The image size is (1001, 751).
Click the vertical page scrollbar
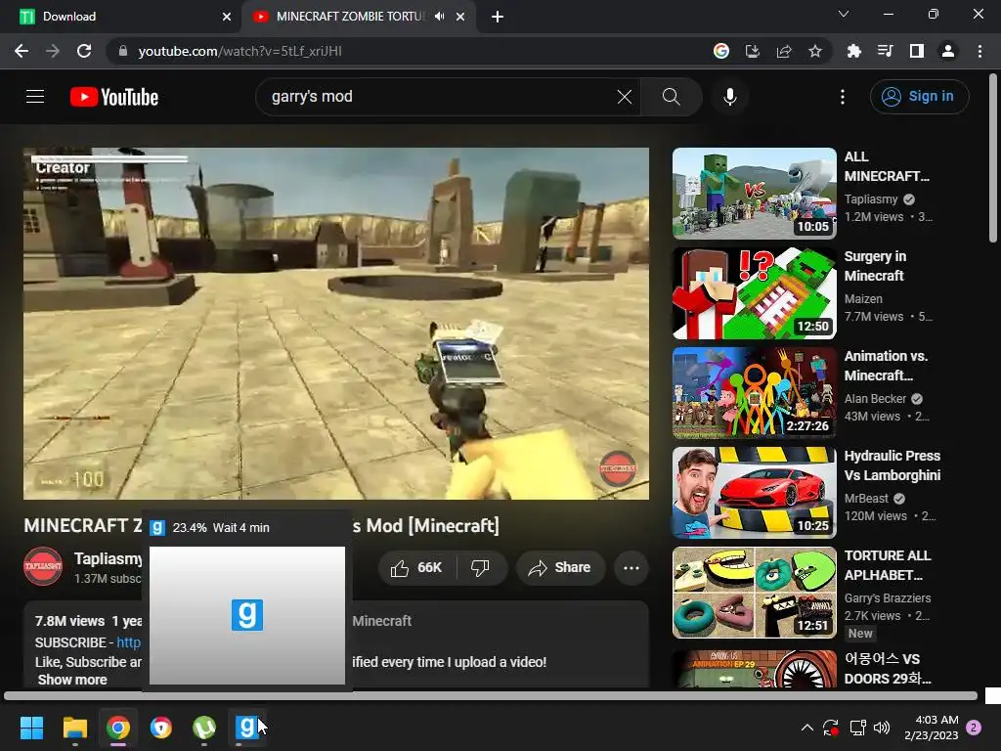993,159
